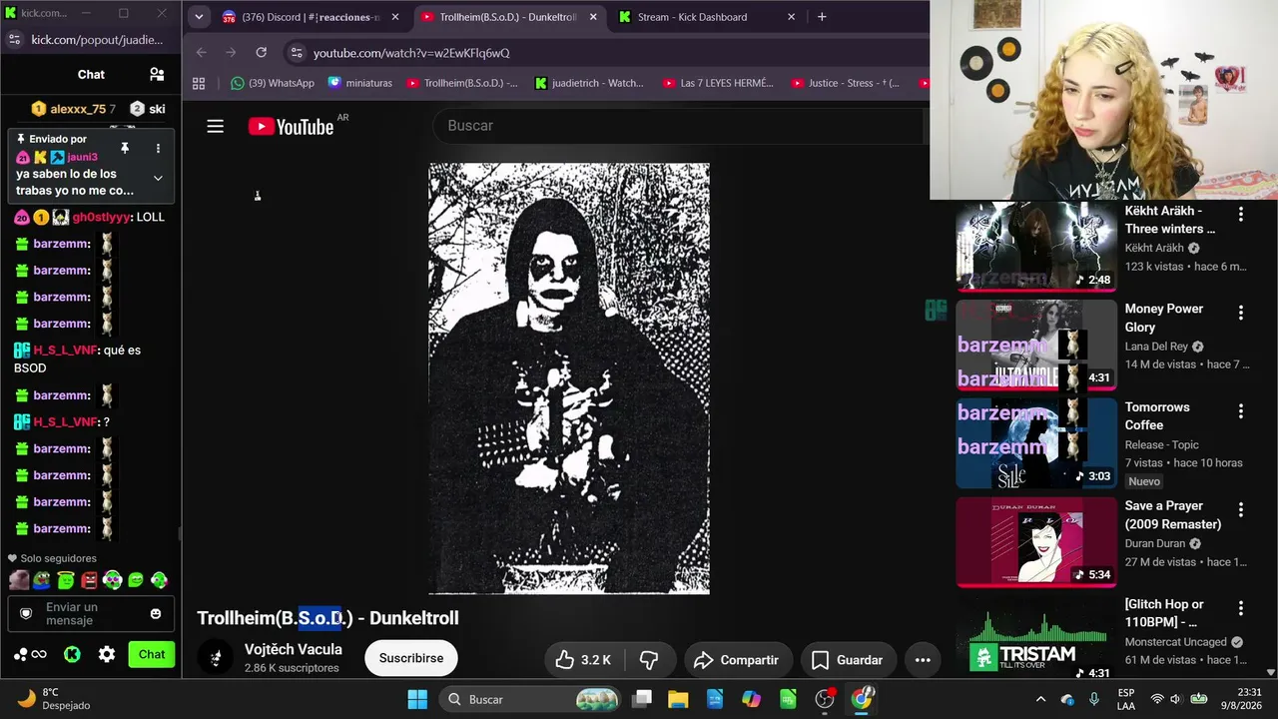Screen dimensions: 1278x719
Task: Open the Kick green K emote icon
Action: (72, 654)
